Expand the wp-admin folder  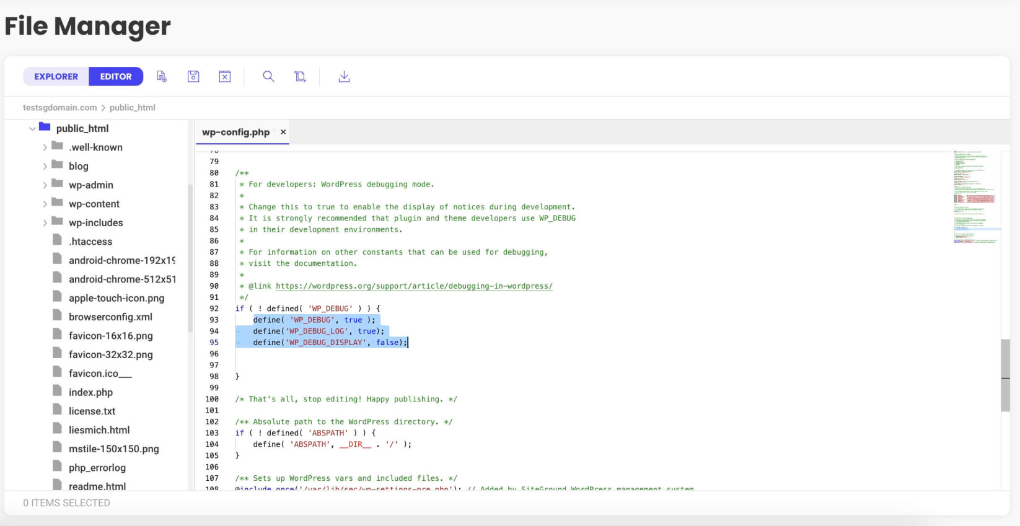[45, 185]
